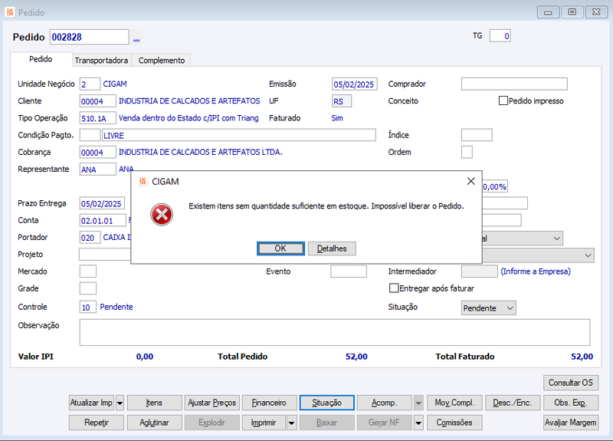613x441 pixels.
Task: Click the Obs. Exp. button
Action: click(x=571, y=403)
